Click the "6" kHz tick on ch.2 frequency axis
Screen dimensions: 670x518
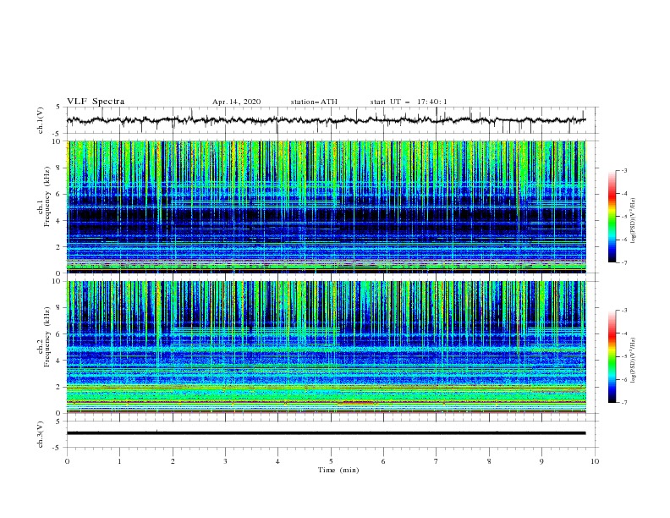(x=60, y=334)
